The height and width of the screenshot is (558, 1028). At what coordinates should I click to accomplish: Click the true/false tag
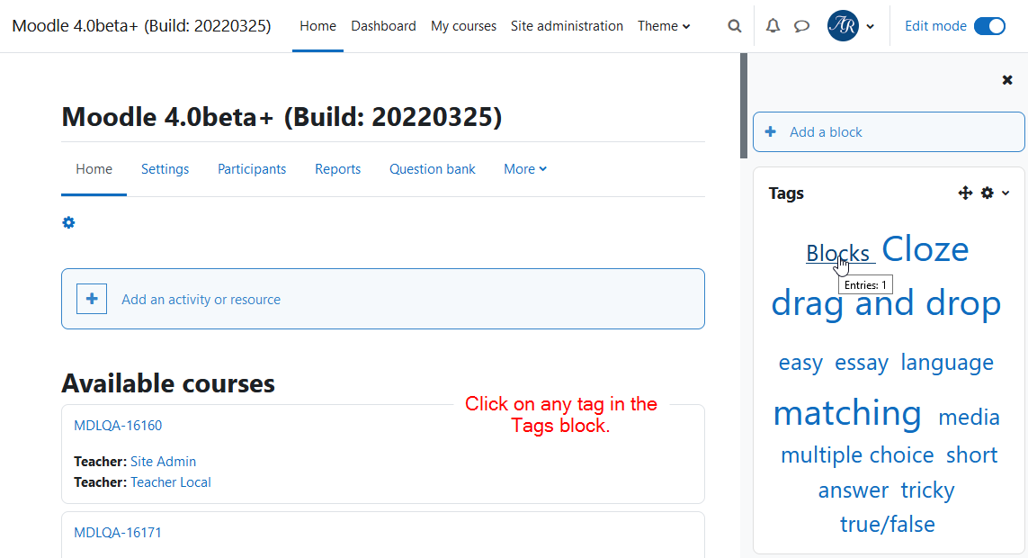(888, 525)
